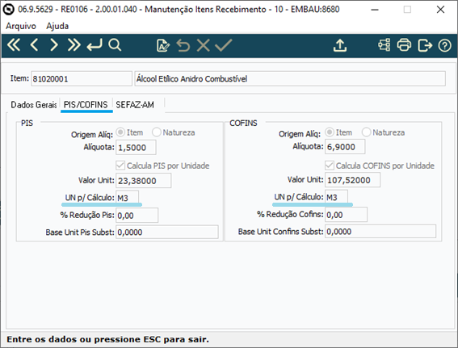The height and width of the screenshot is (348, 458).
Task: Jump to last record with double-right arrow
Action: click(x=74, y=45)
